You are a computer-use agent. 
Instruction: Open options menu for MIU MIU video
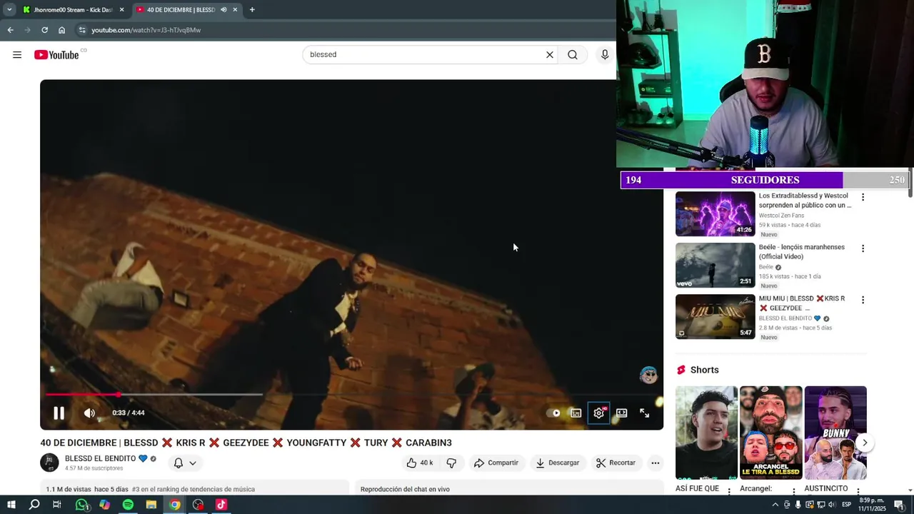(x=863, y=300)
